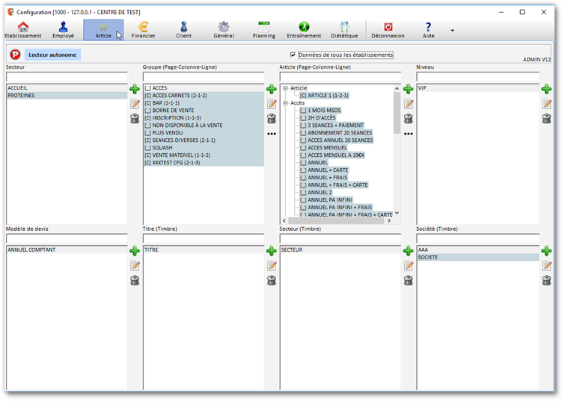Click the Lecteur autonome button
The height and width of the screenshot is (402, 565).
pos(52,55)
